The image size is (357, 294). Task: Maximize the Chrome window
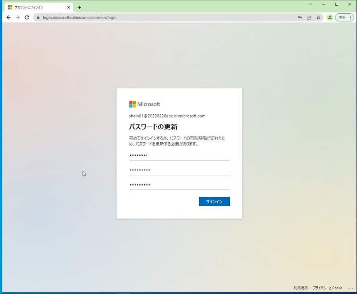pyautogui.click(x=337, y=4)
